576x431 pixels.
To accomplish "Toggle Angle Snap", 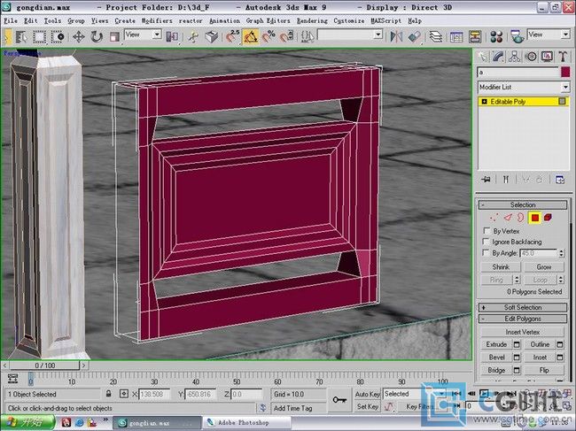I will click(x=251, y=36).
